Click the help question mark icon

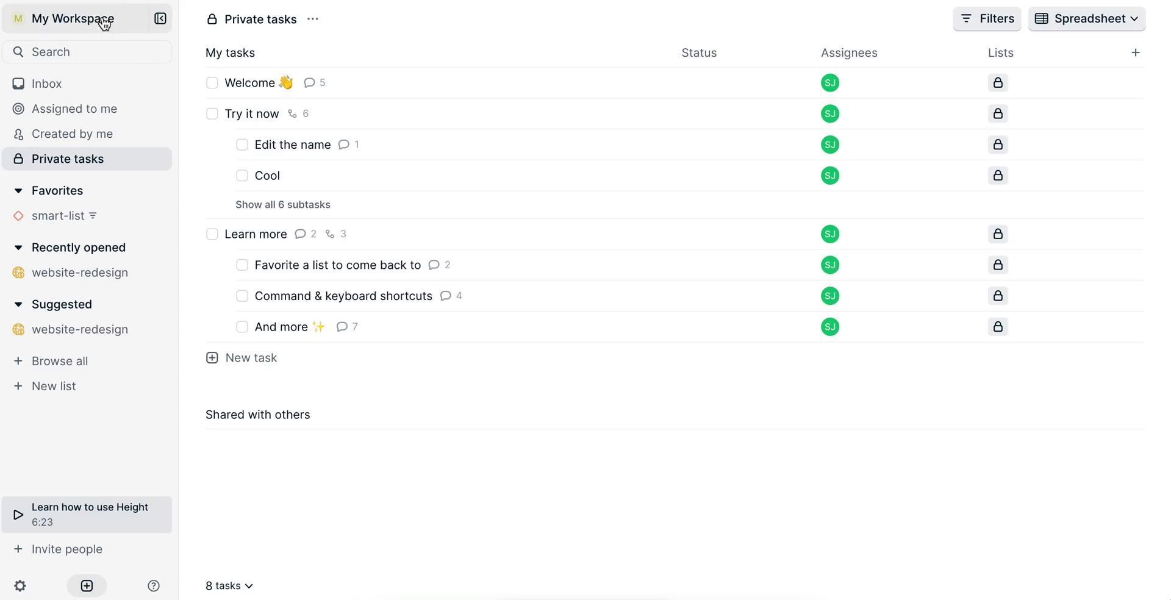154,586
